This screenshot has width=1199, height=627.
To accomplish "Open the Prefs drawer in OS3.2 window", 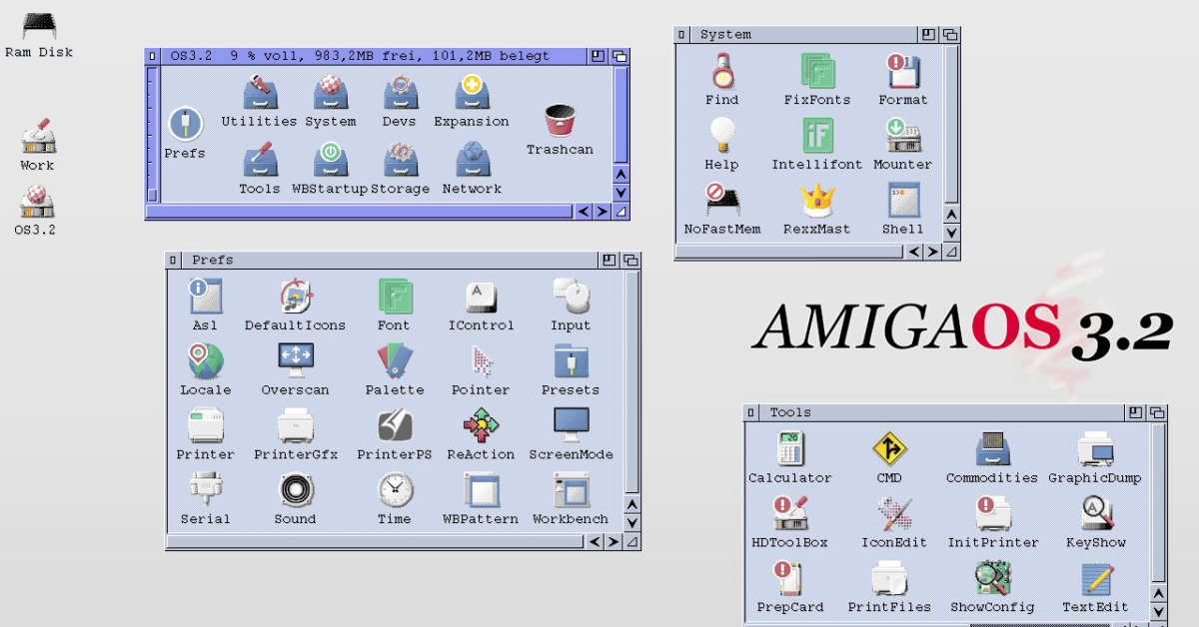I will pyautogui.click(x=185, y=124).
